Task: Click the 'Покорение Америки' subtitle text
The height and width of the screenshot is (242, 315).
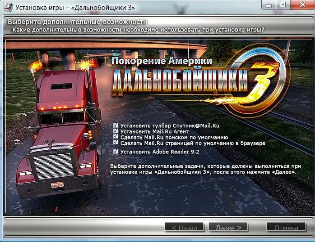Action: click(x=162, y=61)
